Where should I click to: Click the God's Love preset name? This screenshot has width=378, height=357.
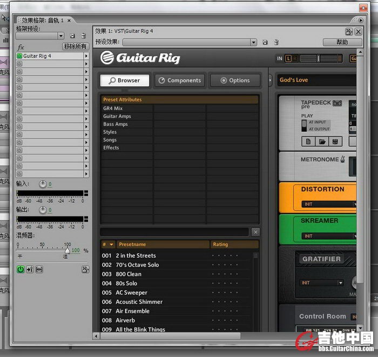pos(294,80)
